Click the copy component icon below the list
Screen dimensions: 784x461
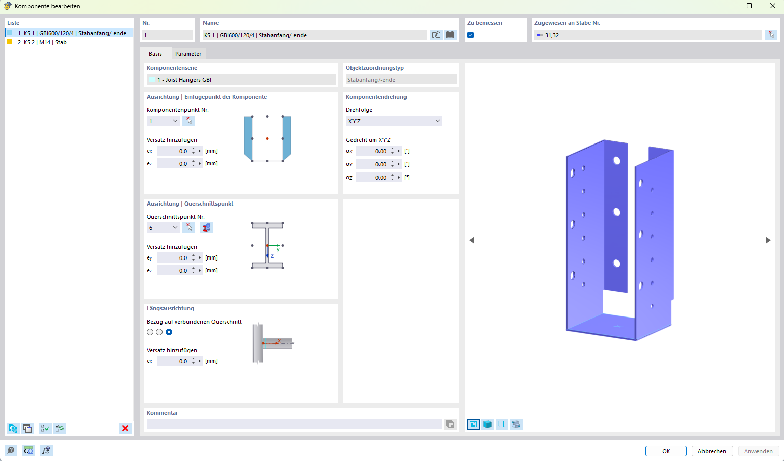[x=28, y=428]
